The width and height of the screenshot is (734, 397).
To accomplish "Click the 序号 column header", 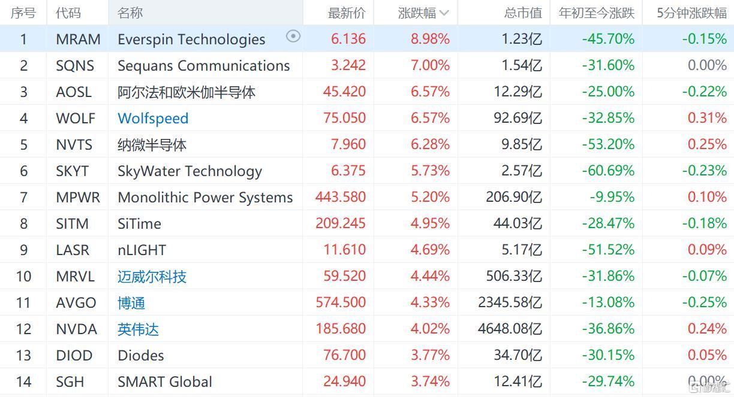I will point(23,13).
